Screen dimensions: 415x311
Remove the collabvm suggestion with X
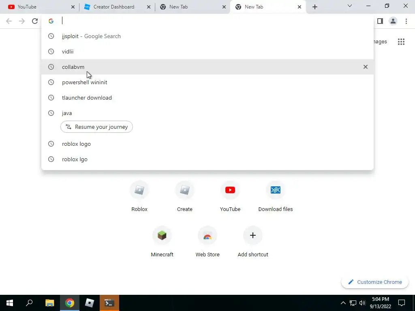[366, 67]
